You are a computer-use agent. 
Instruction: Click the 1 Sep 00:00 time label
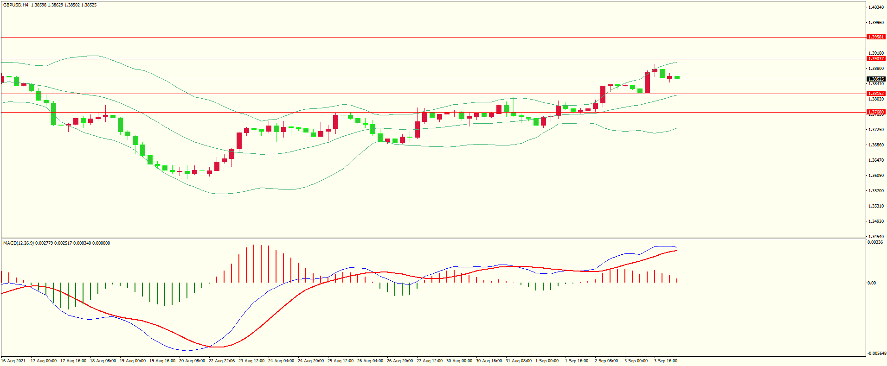547,361
